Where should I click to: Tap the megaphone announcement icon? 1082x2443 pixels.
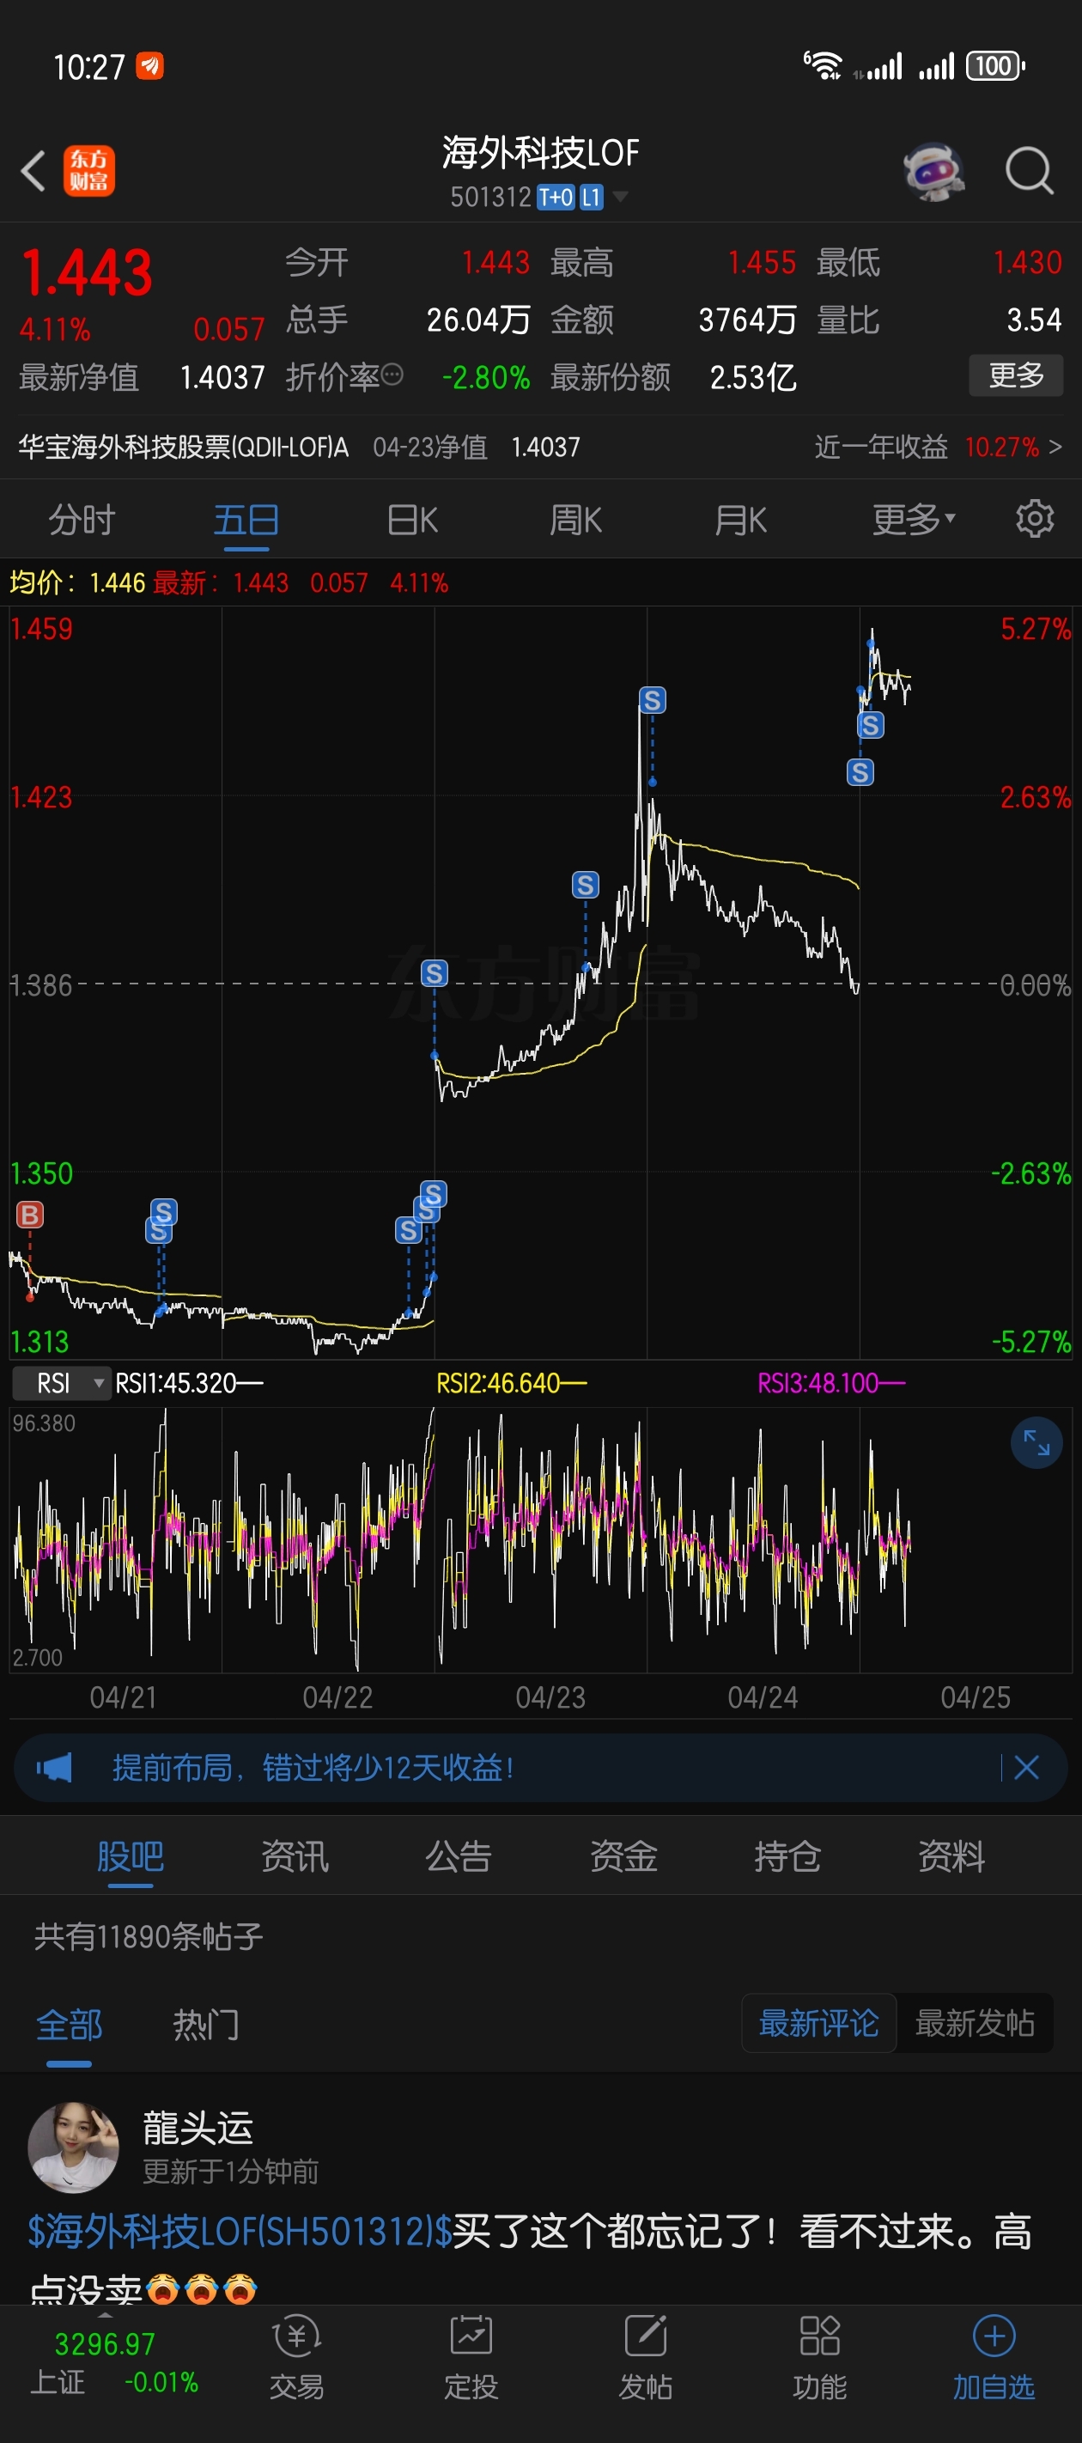tap(54, 1768)
